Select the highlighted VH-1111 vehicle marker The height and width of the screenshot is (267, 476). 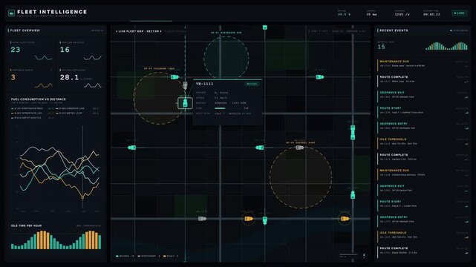(185, 103)
